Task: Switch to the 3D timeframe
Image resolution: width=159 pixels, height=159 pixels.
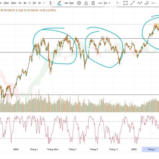Action: pyautogui.click(x=34, y=3)
